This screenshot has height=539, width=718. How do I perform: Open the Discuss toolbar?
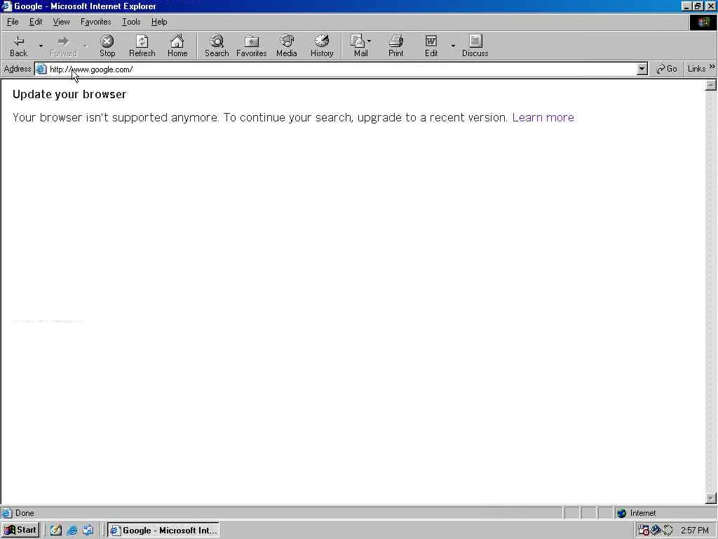475,46
